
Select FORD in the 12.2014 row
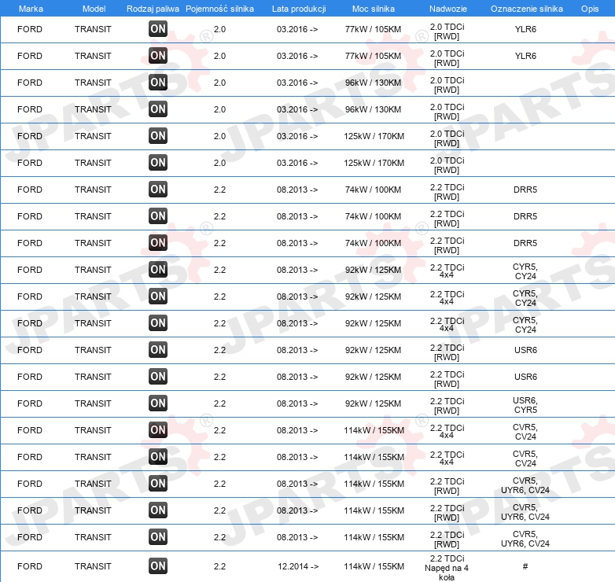pyautogui.click(x=30, y=566)
